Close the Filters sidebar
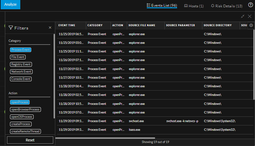Image resolution: width=255 pixels, height=146 pixels. click(x=50, y=28)
